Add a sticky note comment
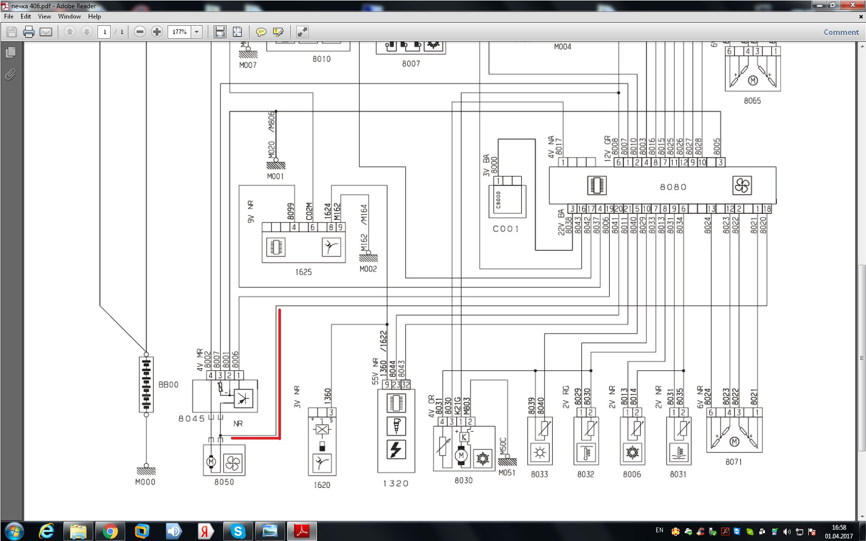Screen dimensions: 866x541 coord(261,32)
